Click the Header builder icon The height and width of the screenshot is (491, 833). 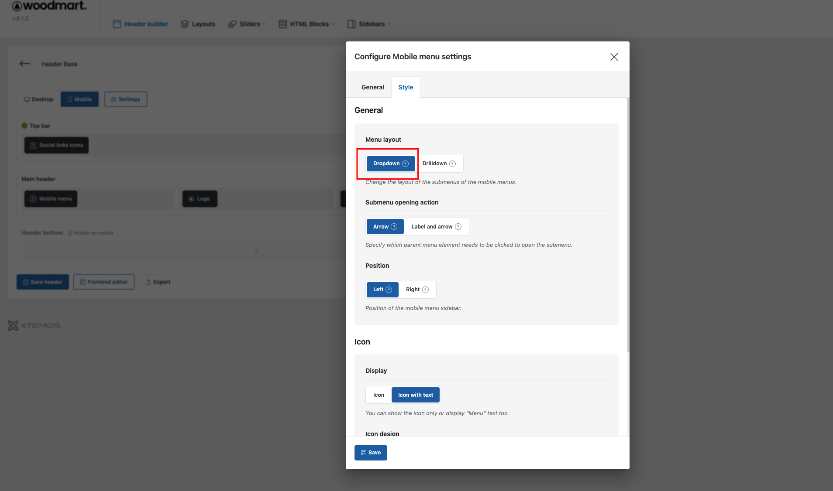(x=117, y=24)
